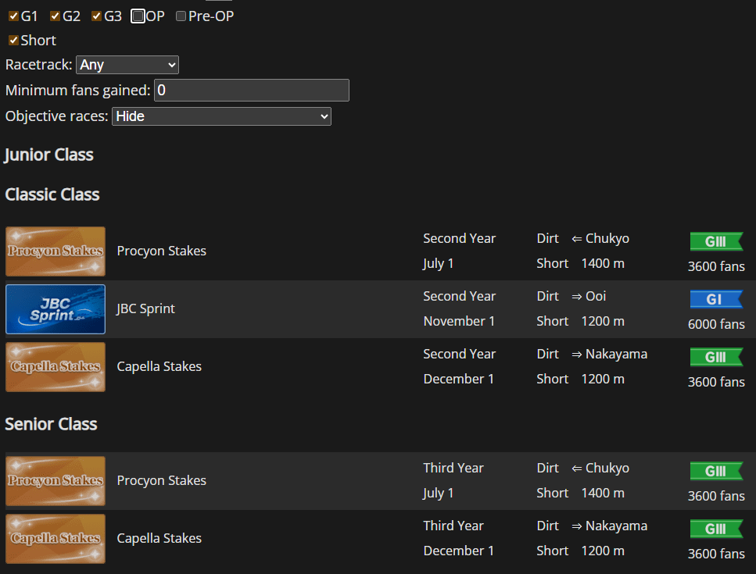
Task: Click the Racetrack filter label
Action: point(38,65)
